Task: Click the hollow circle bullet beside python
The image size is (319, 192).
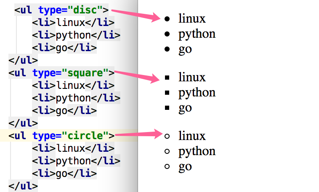Action: click(167, 151)
